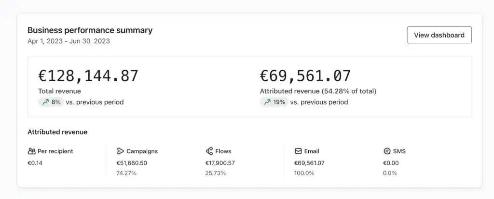This screenshot has height=199, width=494.
Task: Click the 8% change badge
Action: 51,102
